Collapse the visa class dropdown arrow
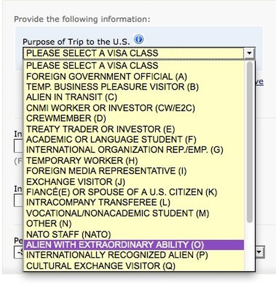The width and height of the screenshot is (276, 284). pos(249,53)
